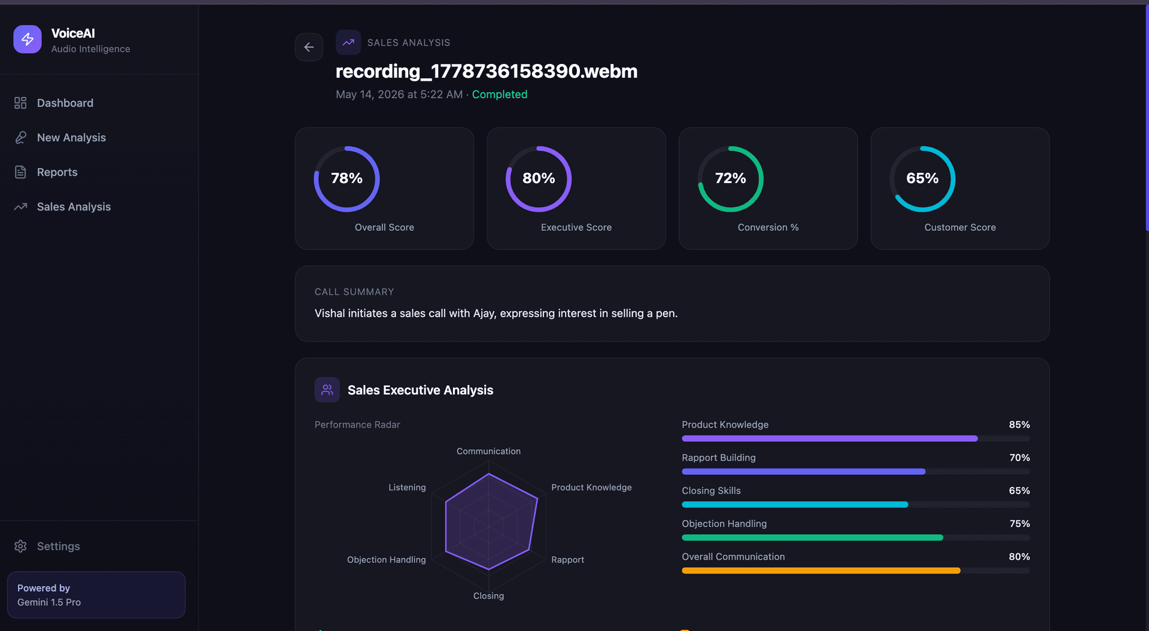Viewport: 1149px width, 631px height.
Task: Click the 72% Conversion ring
Action: tap(731, 179)
